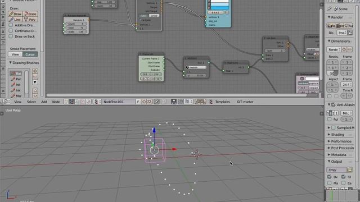This screenshot has width=360, height=202.
Task: Select the Pen brush in brush list
Action: [x=16, y=79]
